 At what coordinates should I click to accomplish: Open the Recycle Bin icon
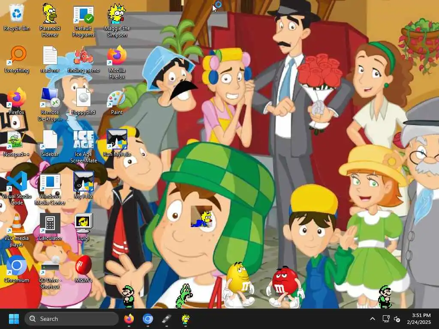pos(17,17)
